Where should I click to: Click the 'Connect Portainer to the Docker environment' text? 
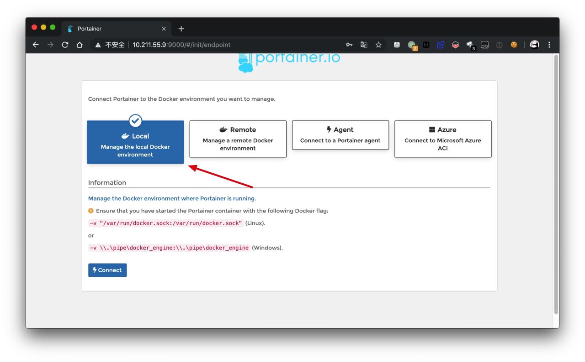[x=181, y=99]
